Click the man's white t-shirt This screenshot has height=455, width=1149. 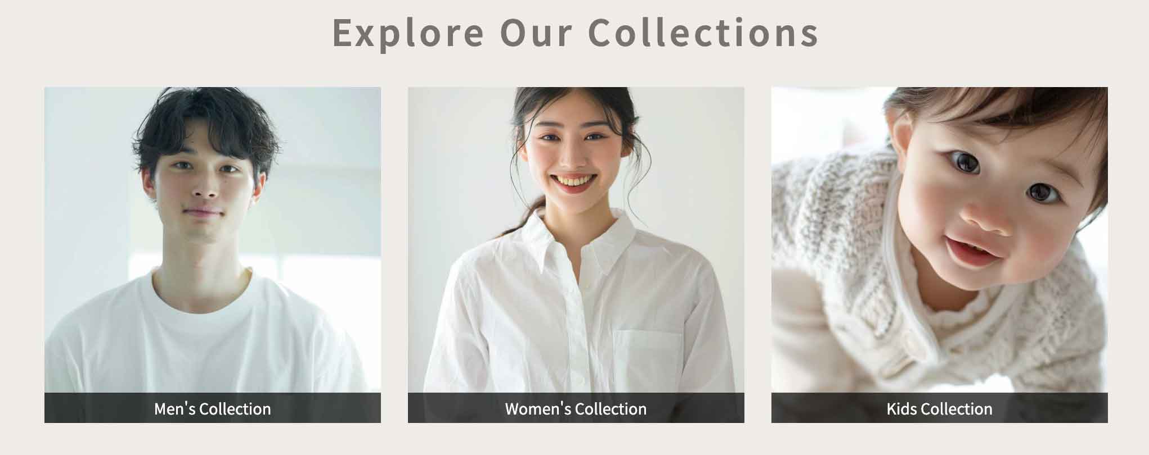pos(208,337)
